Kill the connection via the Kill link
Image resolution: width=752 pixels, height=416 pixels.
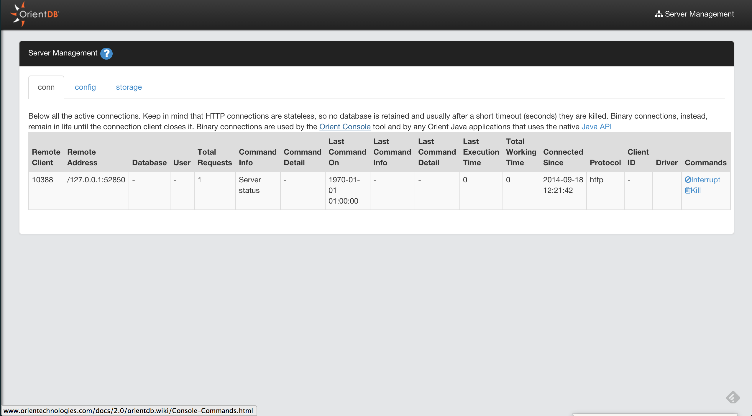(x=693, y=190)
